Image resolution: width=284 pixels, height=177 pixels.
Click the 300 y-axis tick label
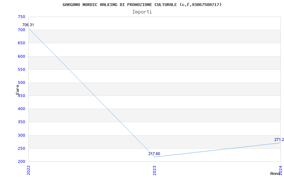pos(21,135)
